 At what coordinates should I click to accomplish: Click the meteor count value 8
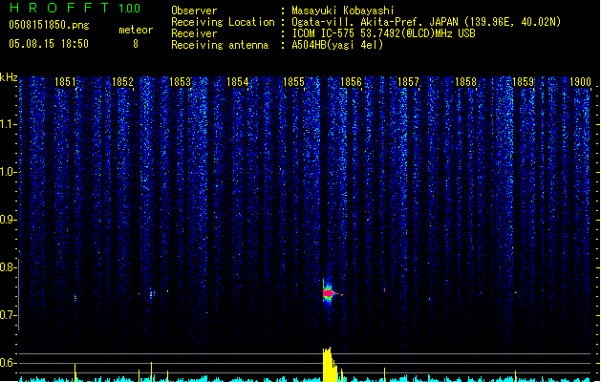[136, 44]
